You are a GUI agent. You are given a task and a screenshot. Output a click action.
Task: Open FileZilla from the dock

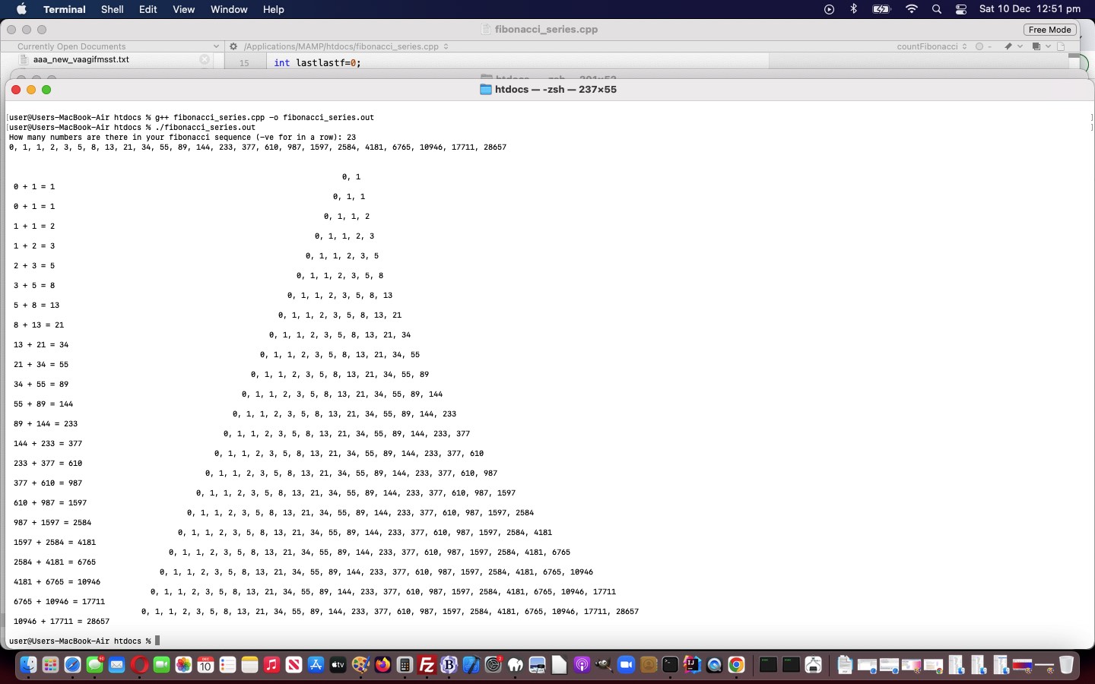point(427,666)
